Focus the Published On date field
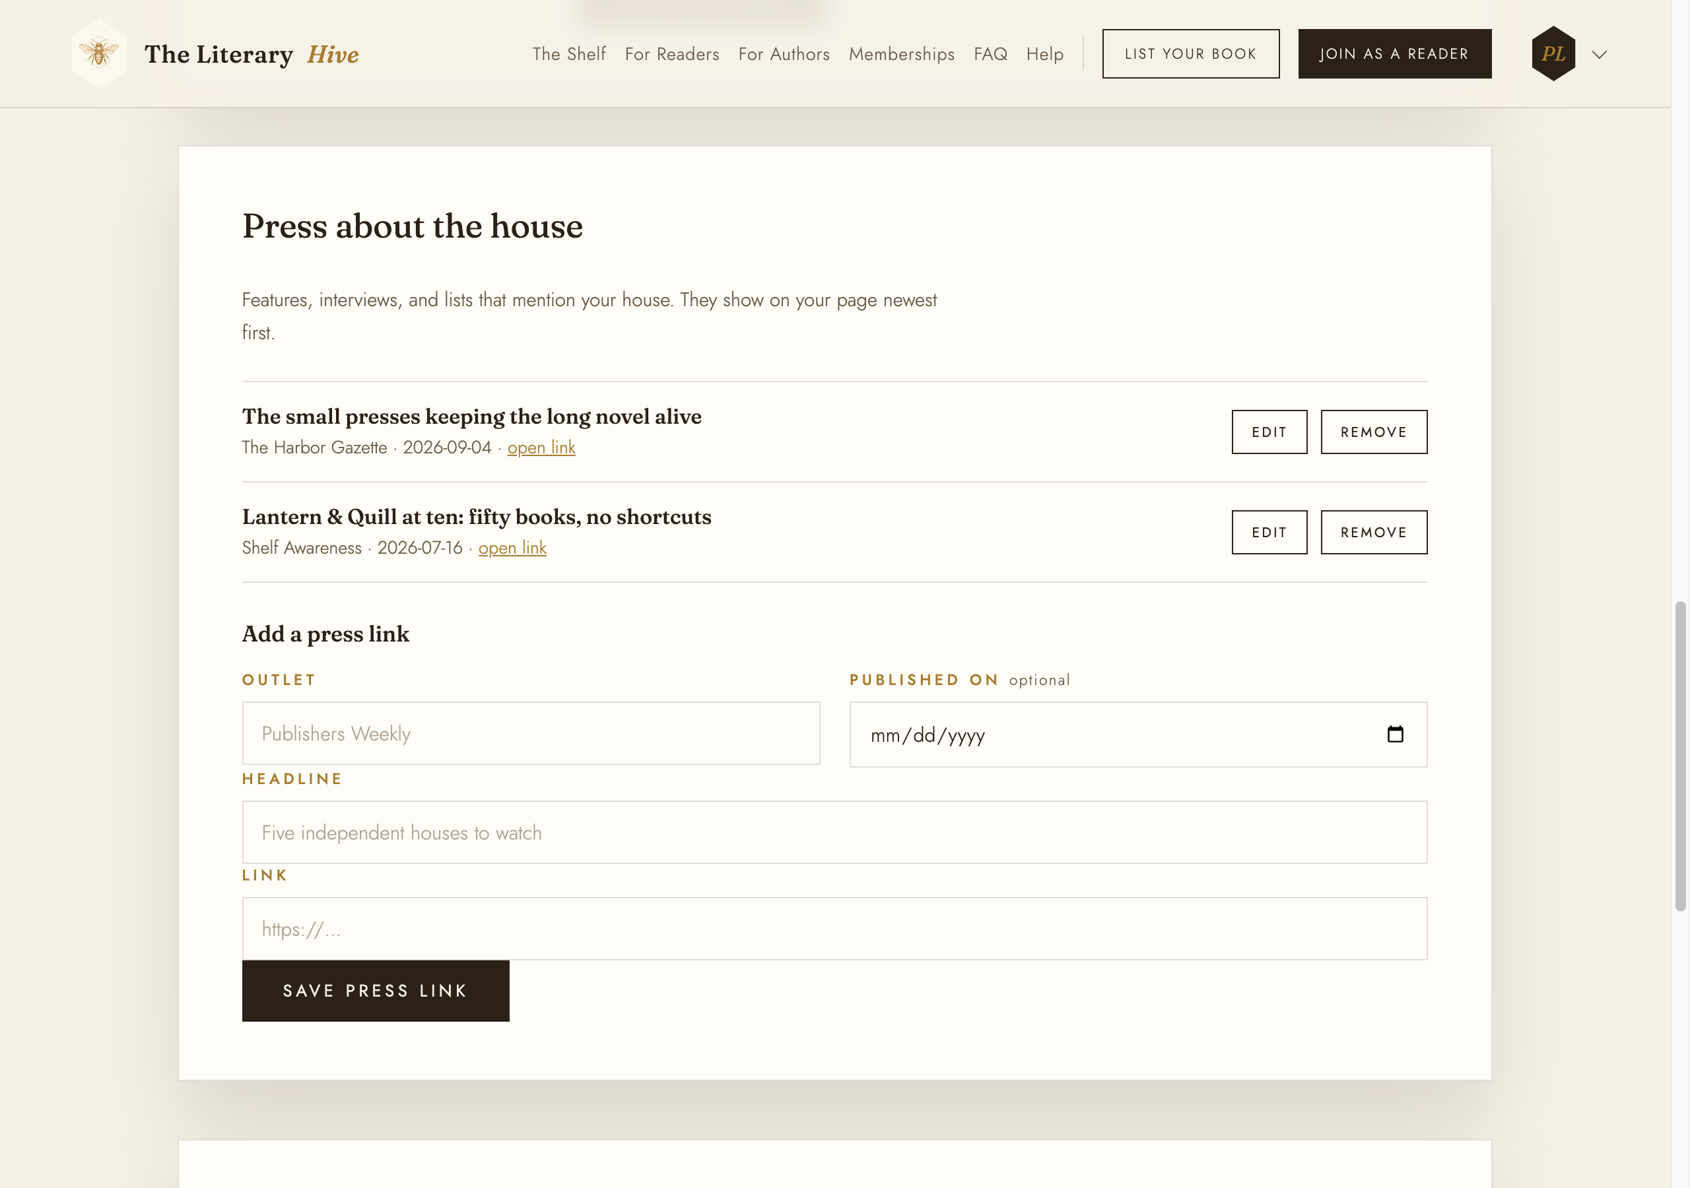Screen dimensions: 1690x1188 point(1138,735)
